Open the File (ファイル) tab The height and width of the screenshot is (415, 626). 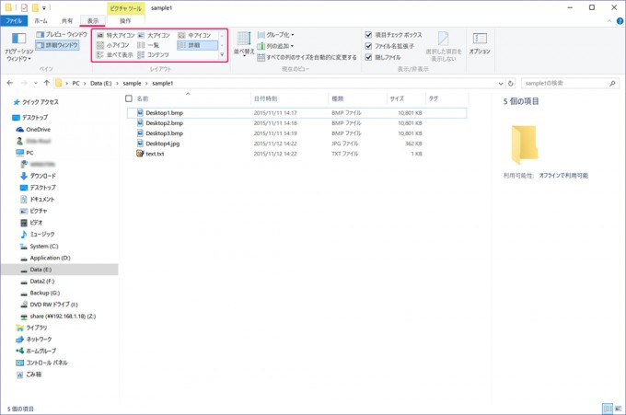click(14, 21)
